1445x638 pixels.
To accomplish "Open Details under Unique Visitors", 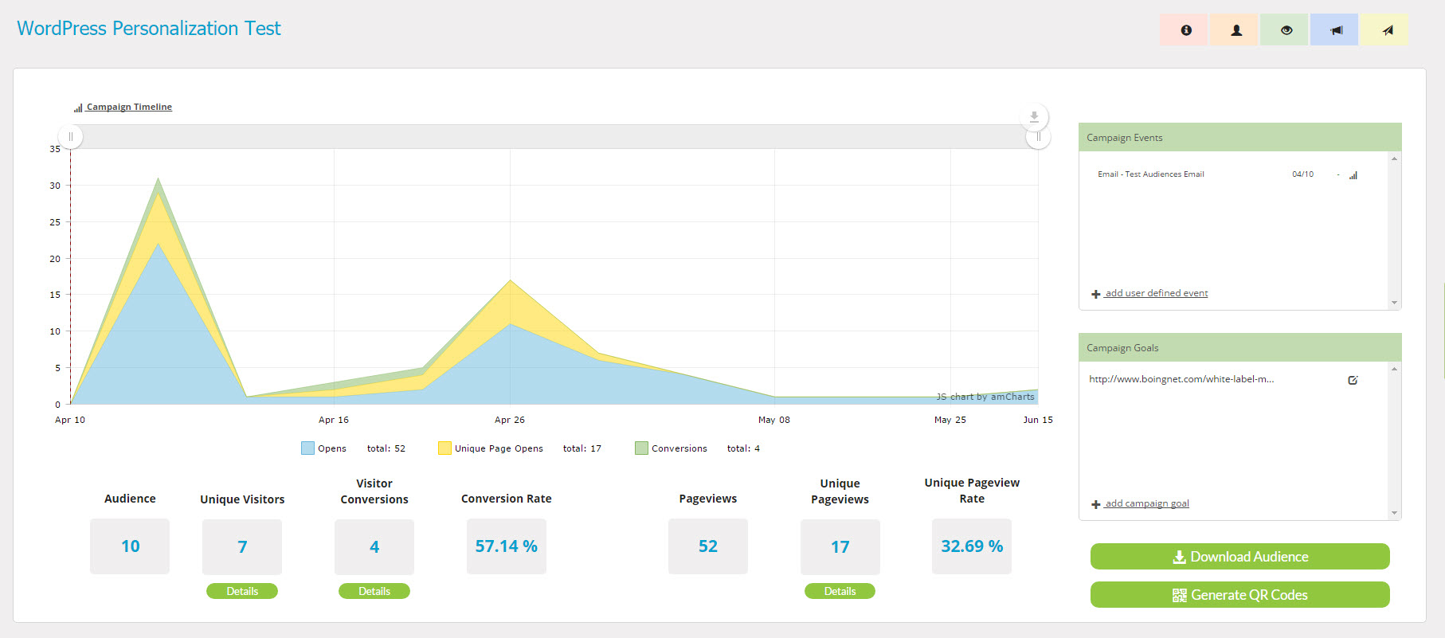I will [242, 591].
